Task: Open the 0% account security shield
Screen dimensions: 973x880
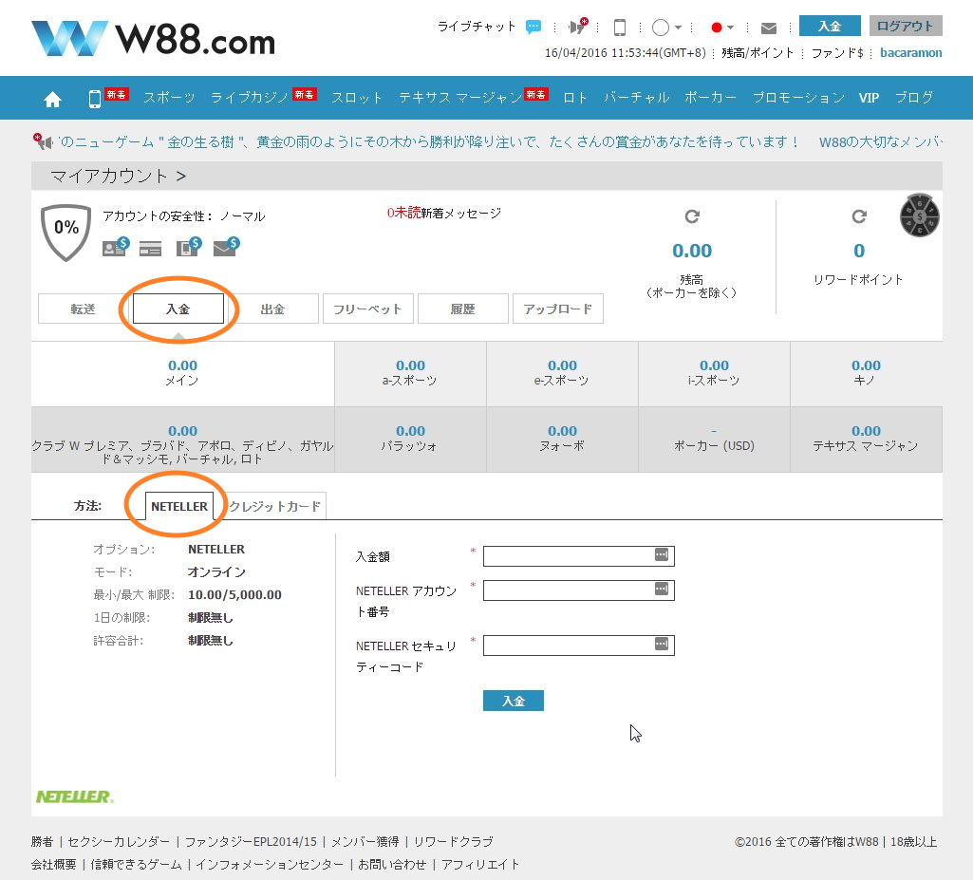Action: (65, 232)
